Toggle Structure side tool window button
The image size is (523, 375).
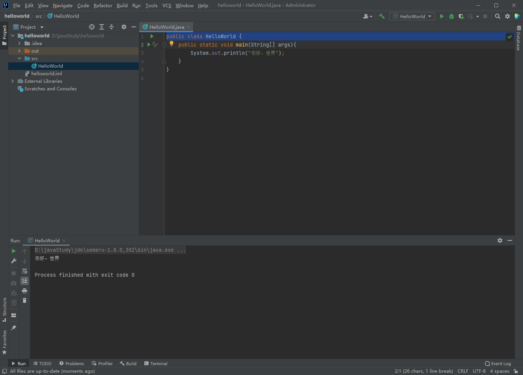[x=4, y=310]
